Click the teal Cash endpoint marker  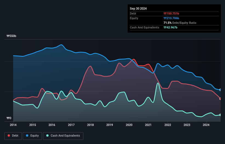[220, 115]
